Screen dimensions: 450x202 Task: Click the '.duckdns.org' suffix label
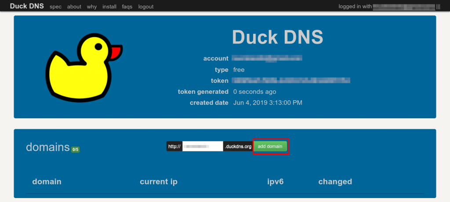pos(238,146)
